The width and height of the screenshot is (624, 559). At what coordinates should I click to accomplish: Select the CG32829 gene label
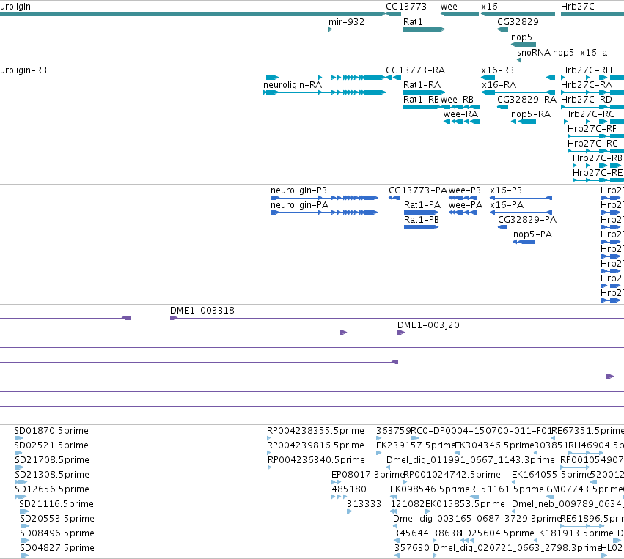518,22
